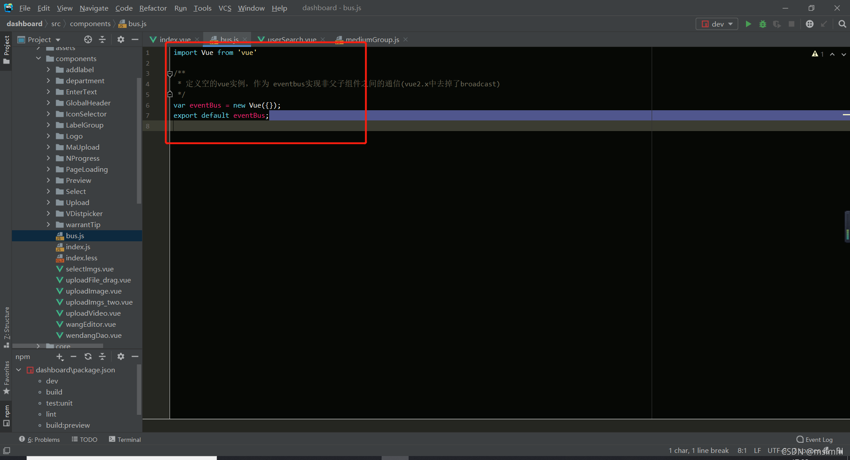The image size is (850, 460).
Task: Collapse all in npm panel
Action: 102,356
